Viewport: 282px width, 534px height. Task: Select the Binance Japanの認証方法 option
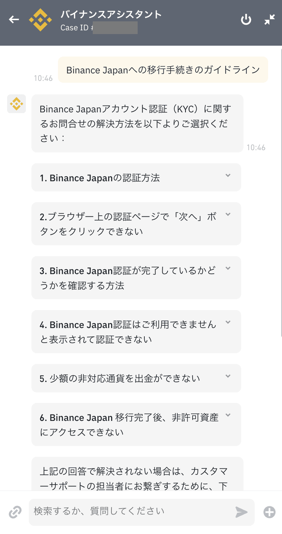tap(136, 178)
